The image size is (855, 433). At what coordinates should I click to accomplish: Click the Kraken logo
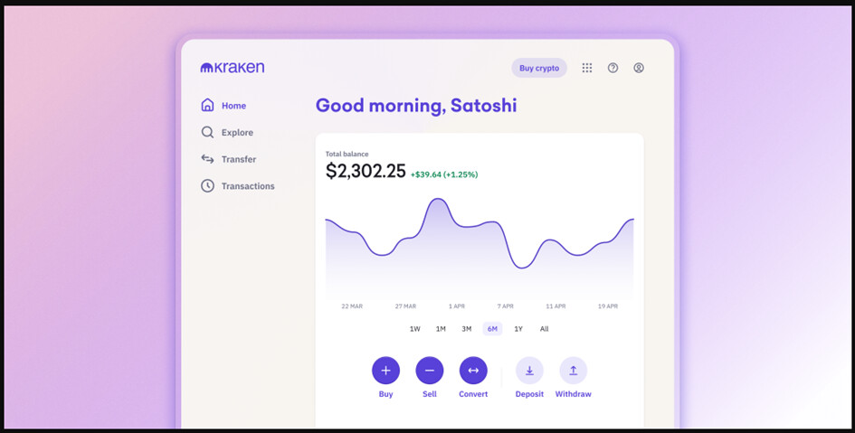pyautogui.click(x=233, y=68)
